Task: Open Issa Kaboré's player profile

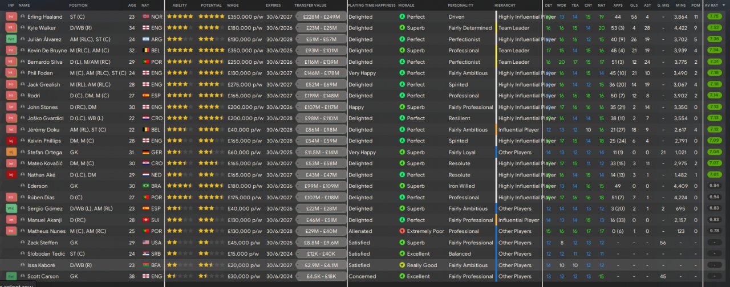Action: [x=40, y=265]
